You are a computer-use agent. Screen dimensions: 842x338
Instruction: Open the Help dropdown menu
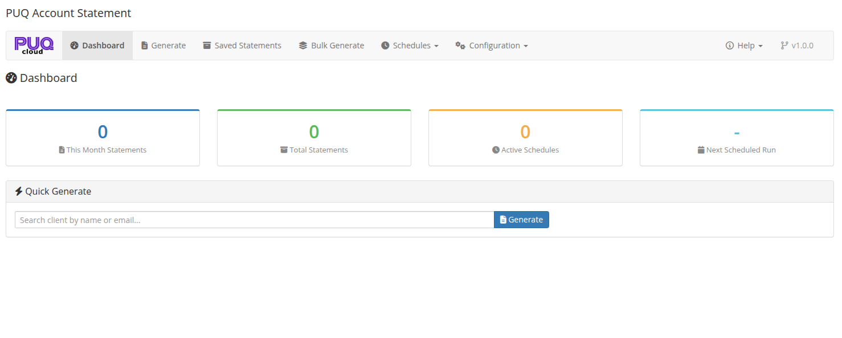(x=743, y=45)
